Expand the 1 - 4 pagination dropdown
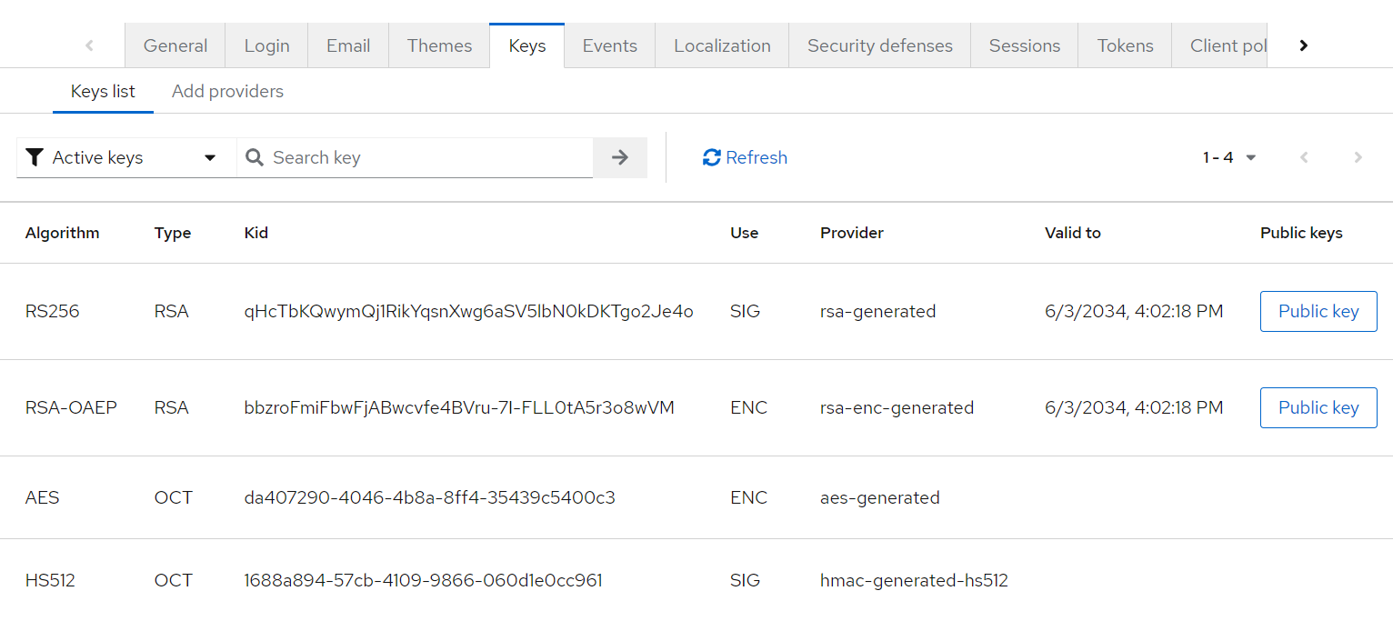 point(1229,158)
